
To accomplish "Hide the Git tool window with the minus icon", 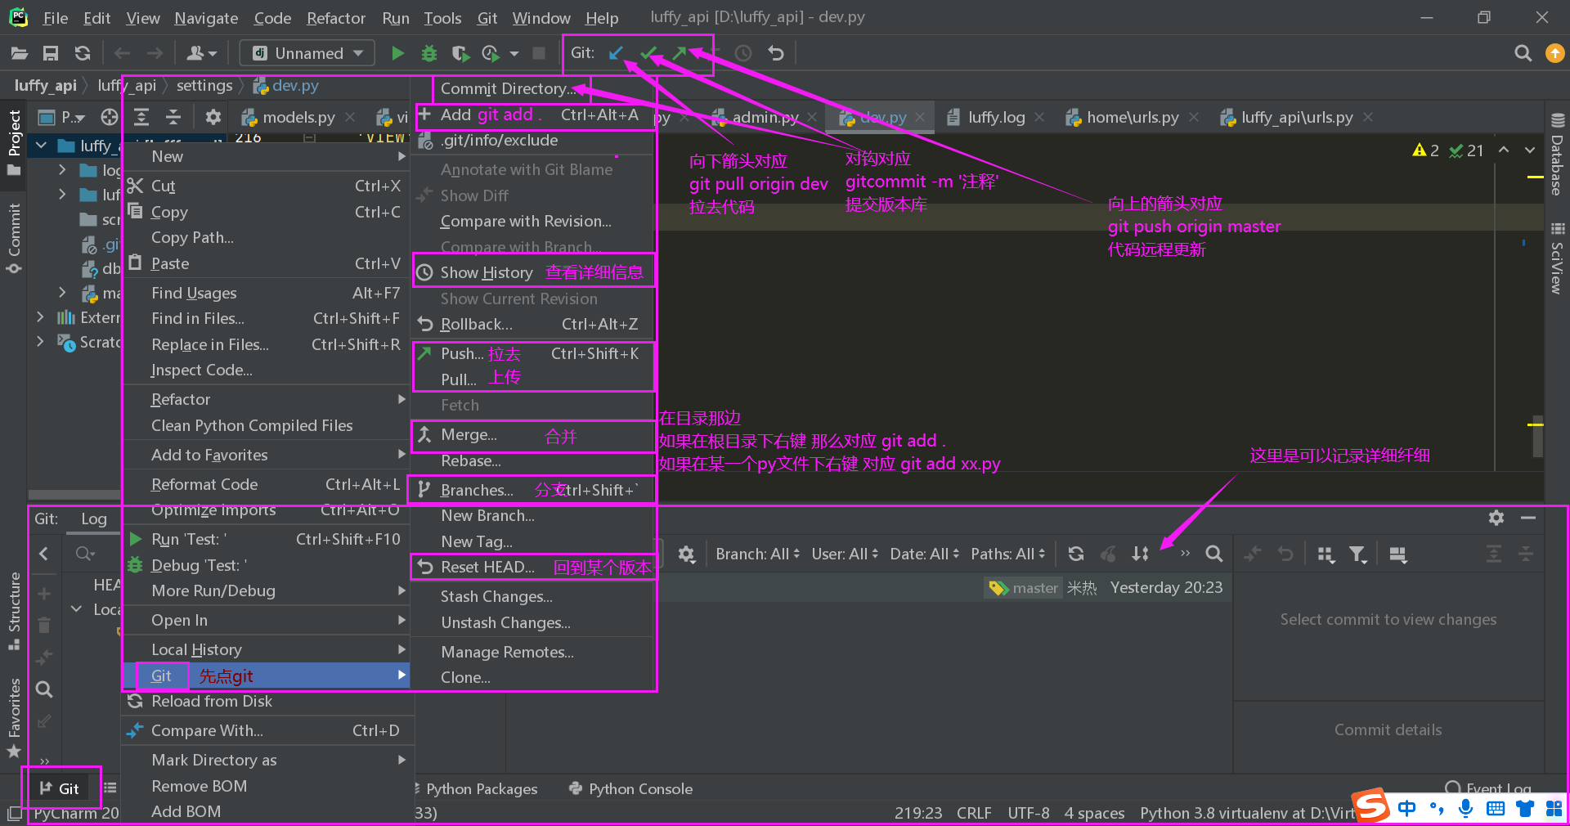I will [x=1528, y=518].
